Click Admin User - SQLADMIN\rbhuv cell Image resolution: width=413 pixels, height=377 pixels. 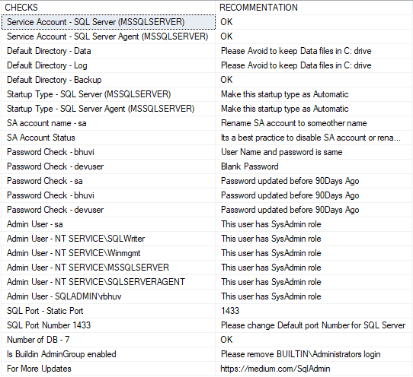[x=108, y=296]
